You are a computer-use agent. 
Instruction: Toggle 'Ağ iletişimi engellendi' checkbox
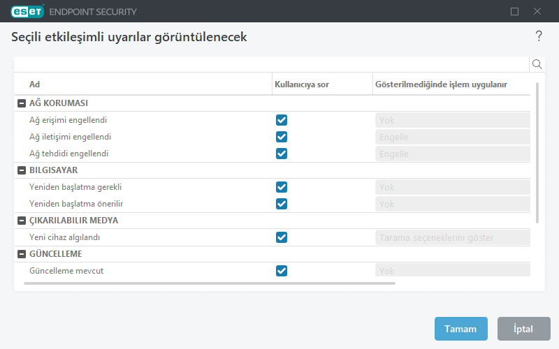coord(282,137)
